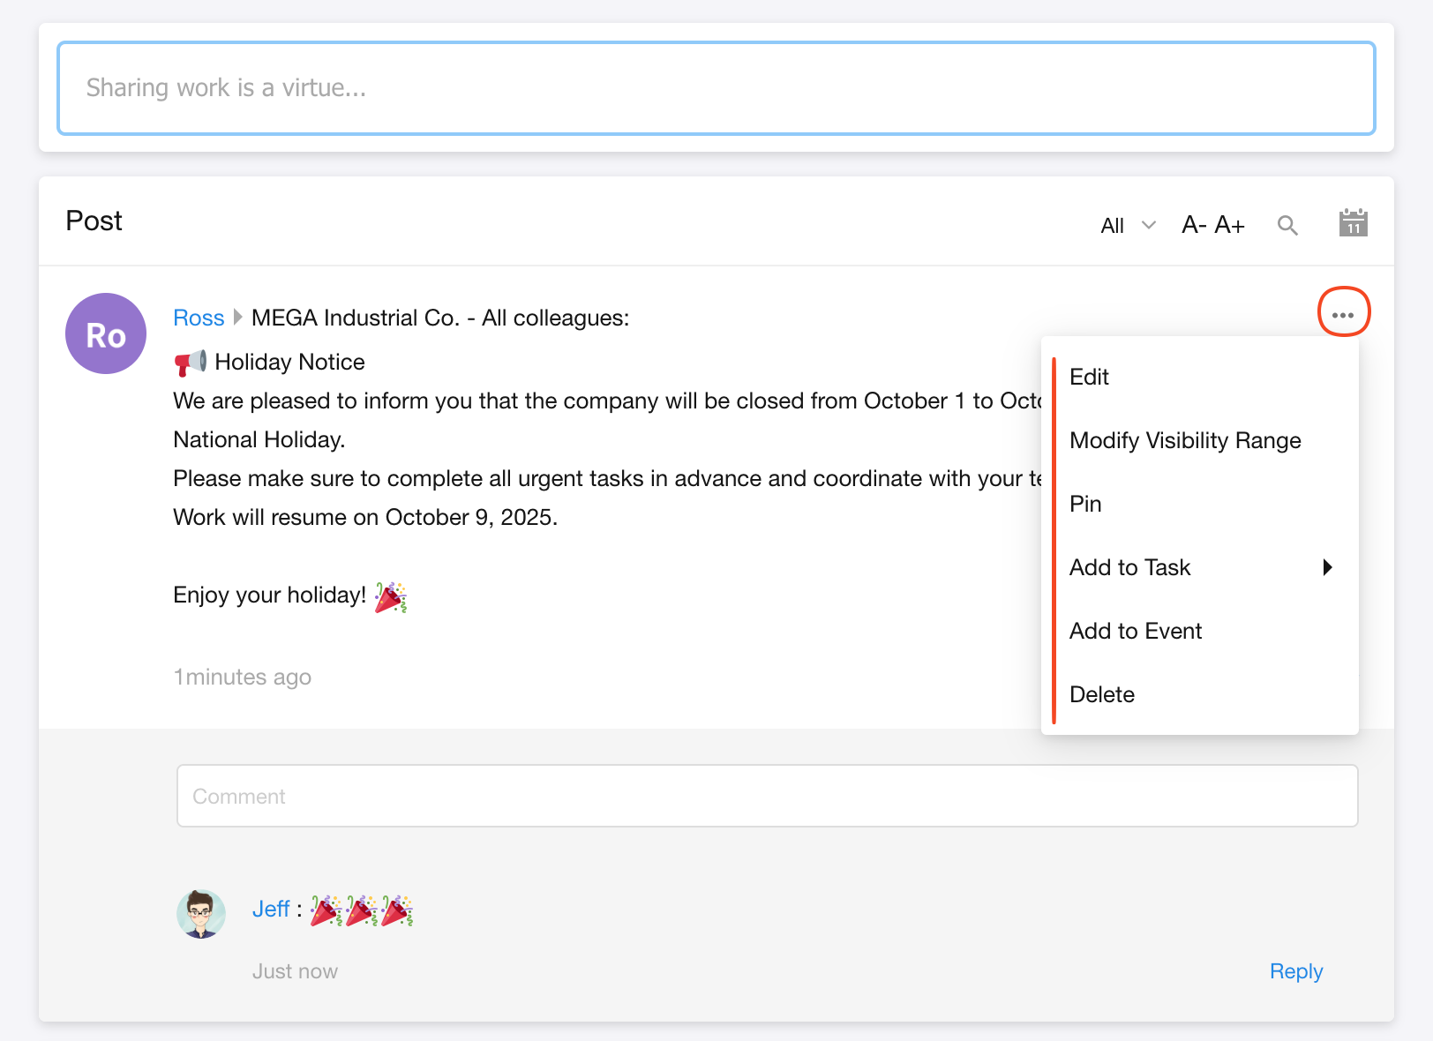The image size is (1433, 1041).
Task: Select Edit from the post menu
Action: click(x=1089, y=377)
